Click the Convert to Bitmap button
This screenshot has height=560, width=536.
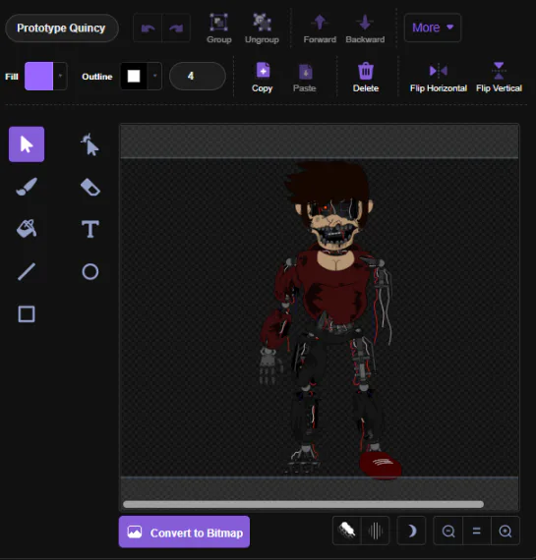(x=184, y=532)
